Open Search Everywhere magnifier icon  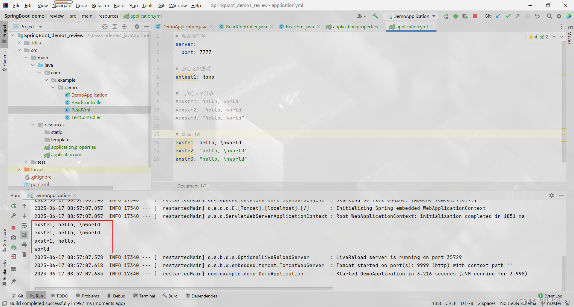tap(549, 16)
